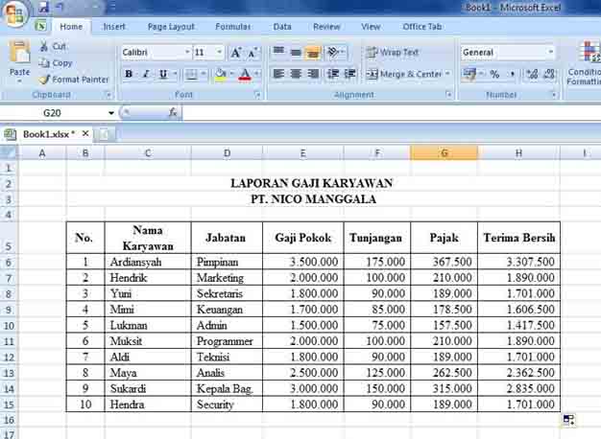Align text right
The width and height of the screenshot is (601, 439).
313,74
